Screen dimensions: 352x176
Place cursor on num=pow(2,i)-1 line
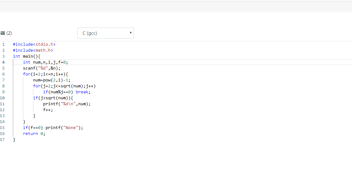tap(52, 80)
